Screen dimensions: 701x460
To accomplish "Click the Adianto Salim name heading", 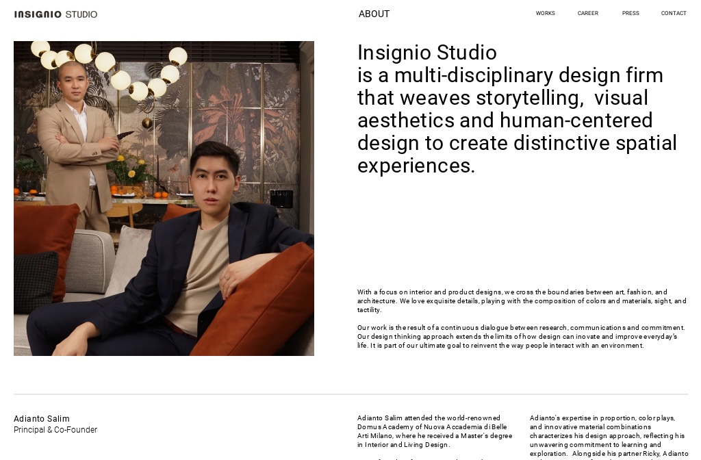I will click(42, 418).
